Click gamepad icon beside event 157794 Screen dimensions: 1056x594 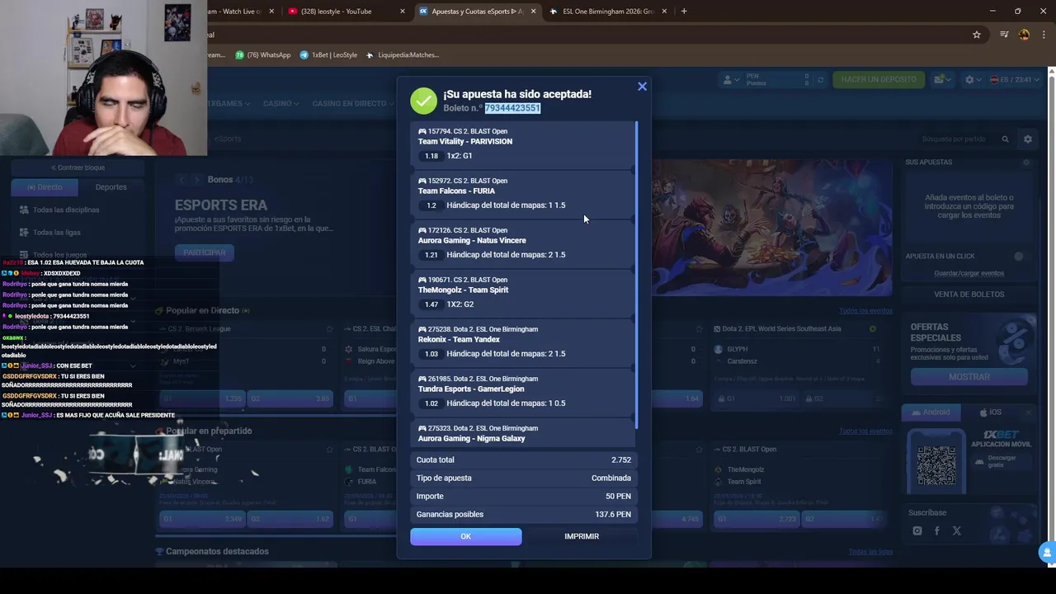422,131
